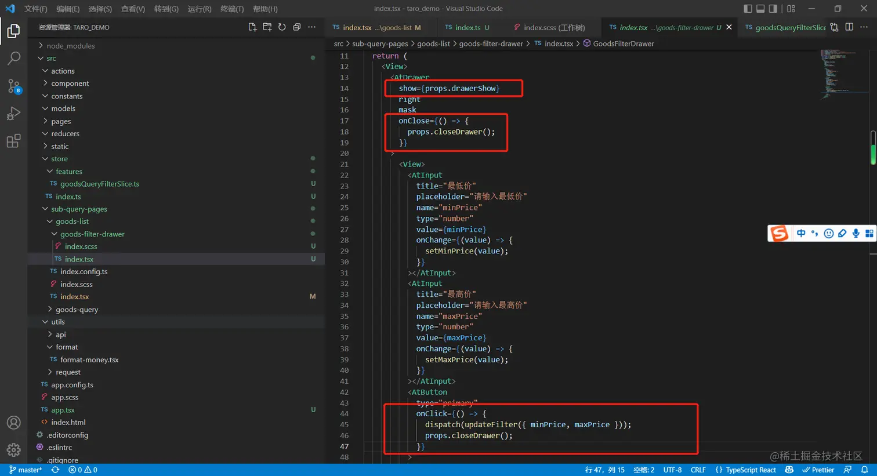Open Sogou toolbox grid

coord(869,233)
